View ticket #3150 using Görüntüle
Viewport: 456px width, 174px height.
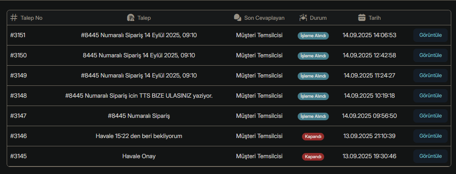[430, 55]
